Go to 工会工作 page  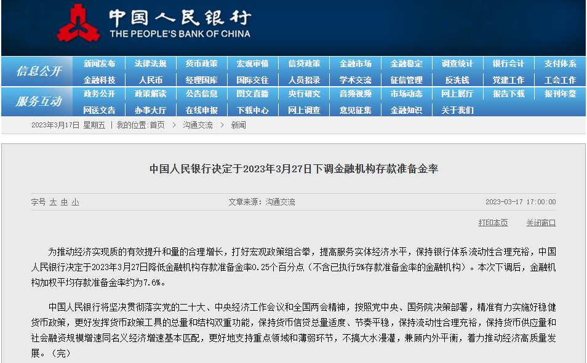(x=560, y=80)
